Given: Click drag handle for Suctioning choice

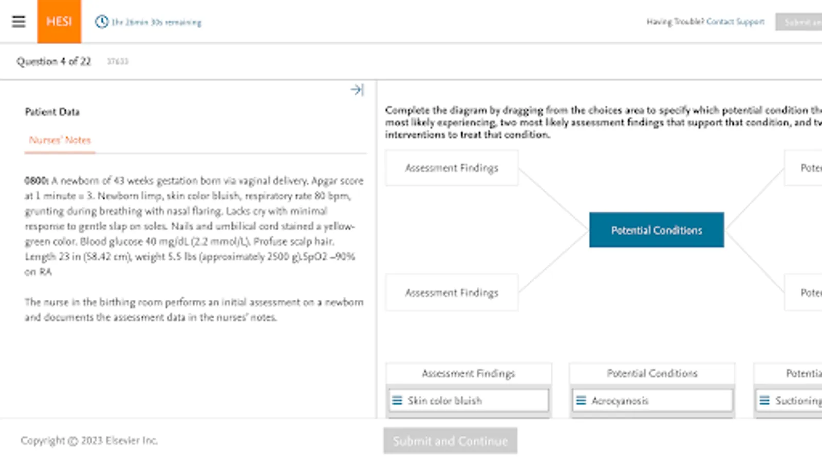Looking at the screenshot, I should point(764,400).
